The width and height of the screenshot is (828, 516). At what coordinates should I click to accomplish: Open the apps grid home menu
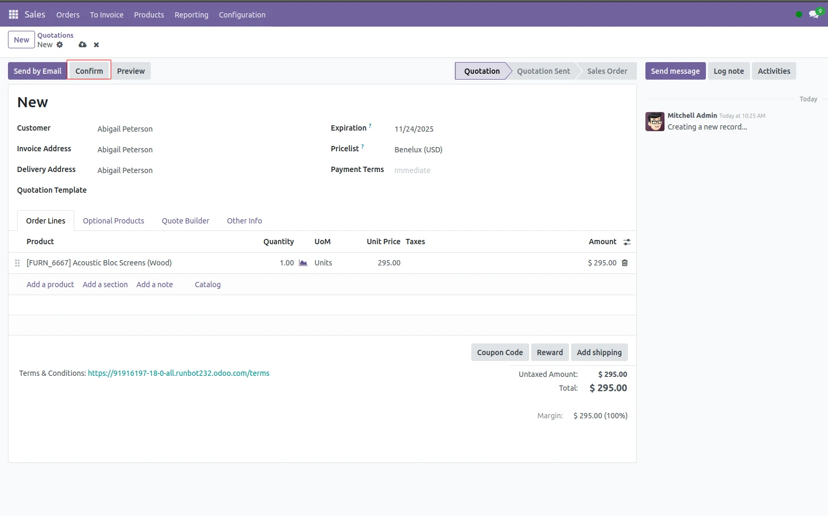point(13,14)
